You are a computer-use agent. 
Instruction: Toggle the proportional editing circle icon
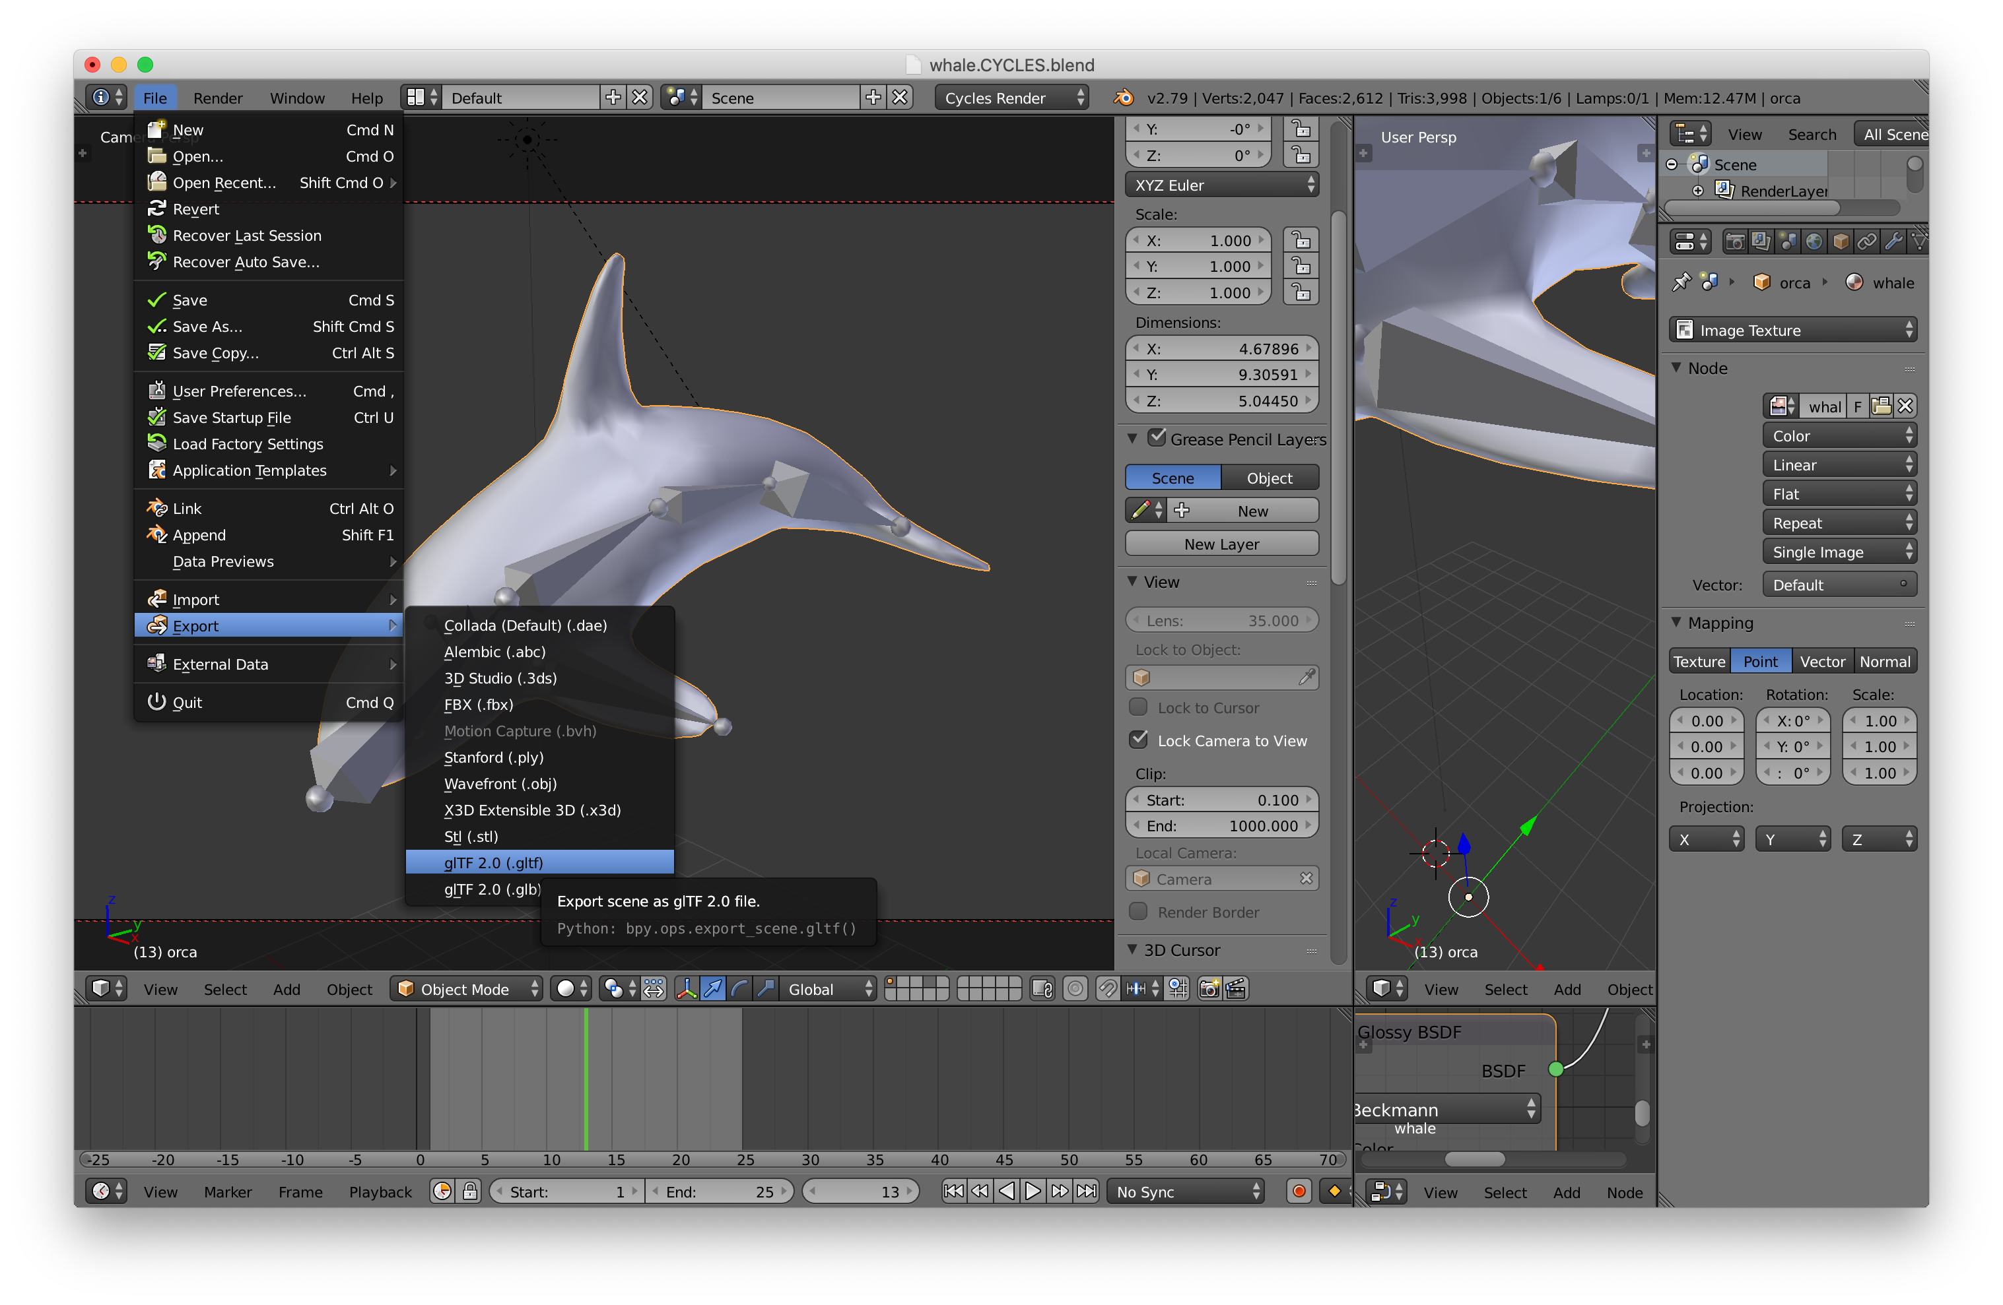1075,989
